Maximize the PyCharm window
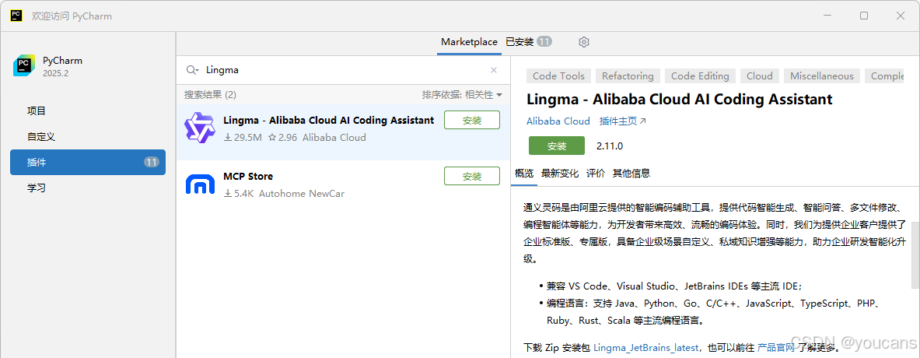This screenshot has height=358, width=920. pos(864,16)
